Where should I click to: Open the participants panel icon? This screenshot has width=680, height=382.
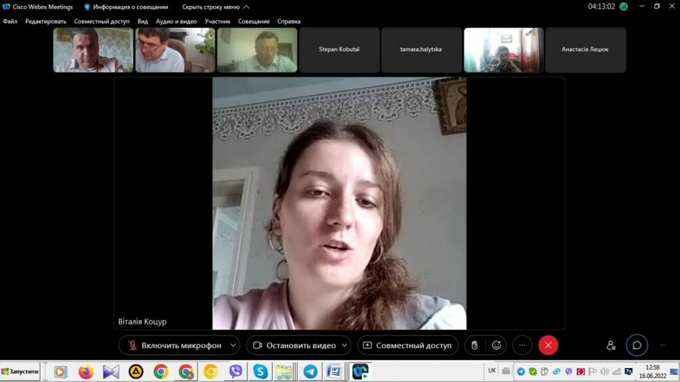[x=611, y=346]
